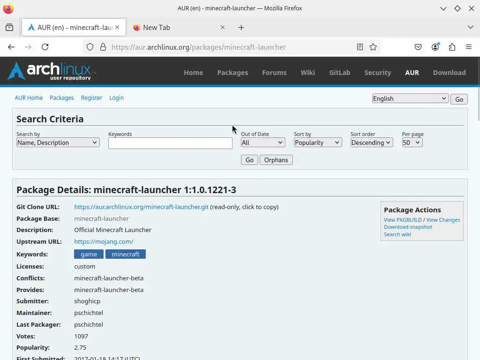This screenshot has height=360, width=480.
Task: Toggle reader view icon
Action: click(360, 47)
